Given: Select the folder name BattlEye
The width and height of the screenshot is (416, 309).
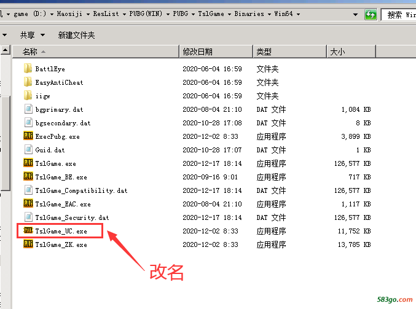Looking at the screenshot, I should pyautogui.click(x=50, y=69).
